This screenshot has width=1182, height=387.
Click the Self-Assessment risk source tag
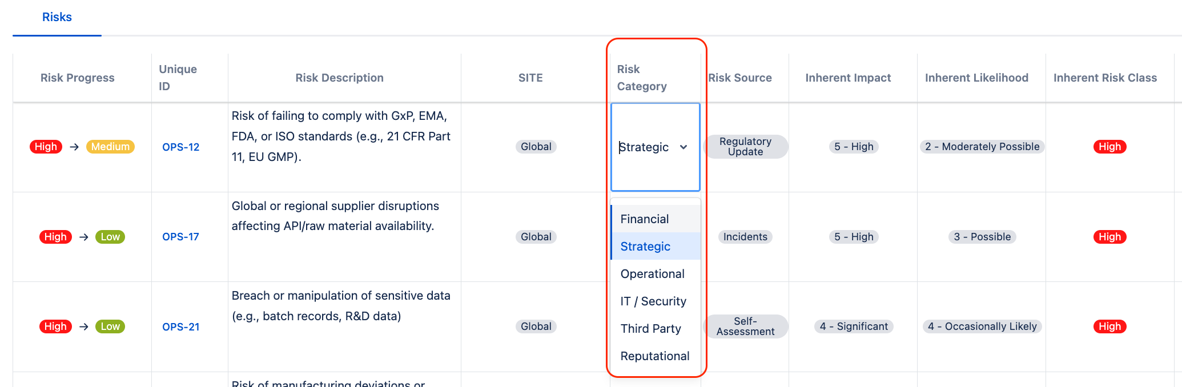point(745,326)
